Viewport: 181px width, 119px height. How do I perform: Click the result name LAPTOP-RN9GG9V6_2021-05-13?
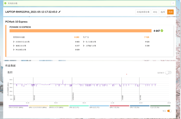(31, 12)
